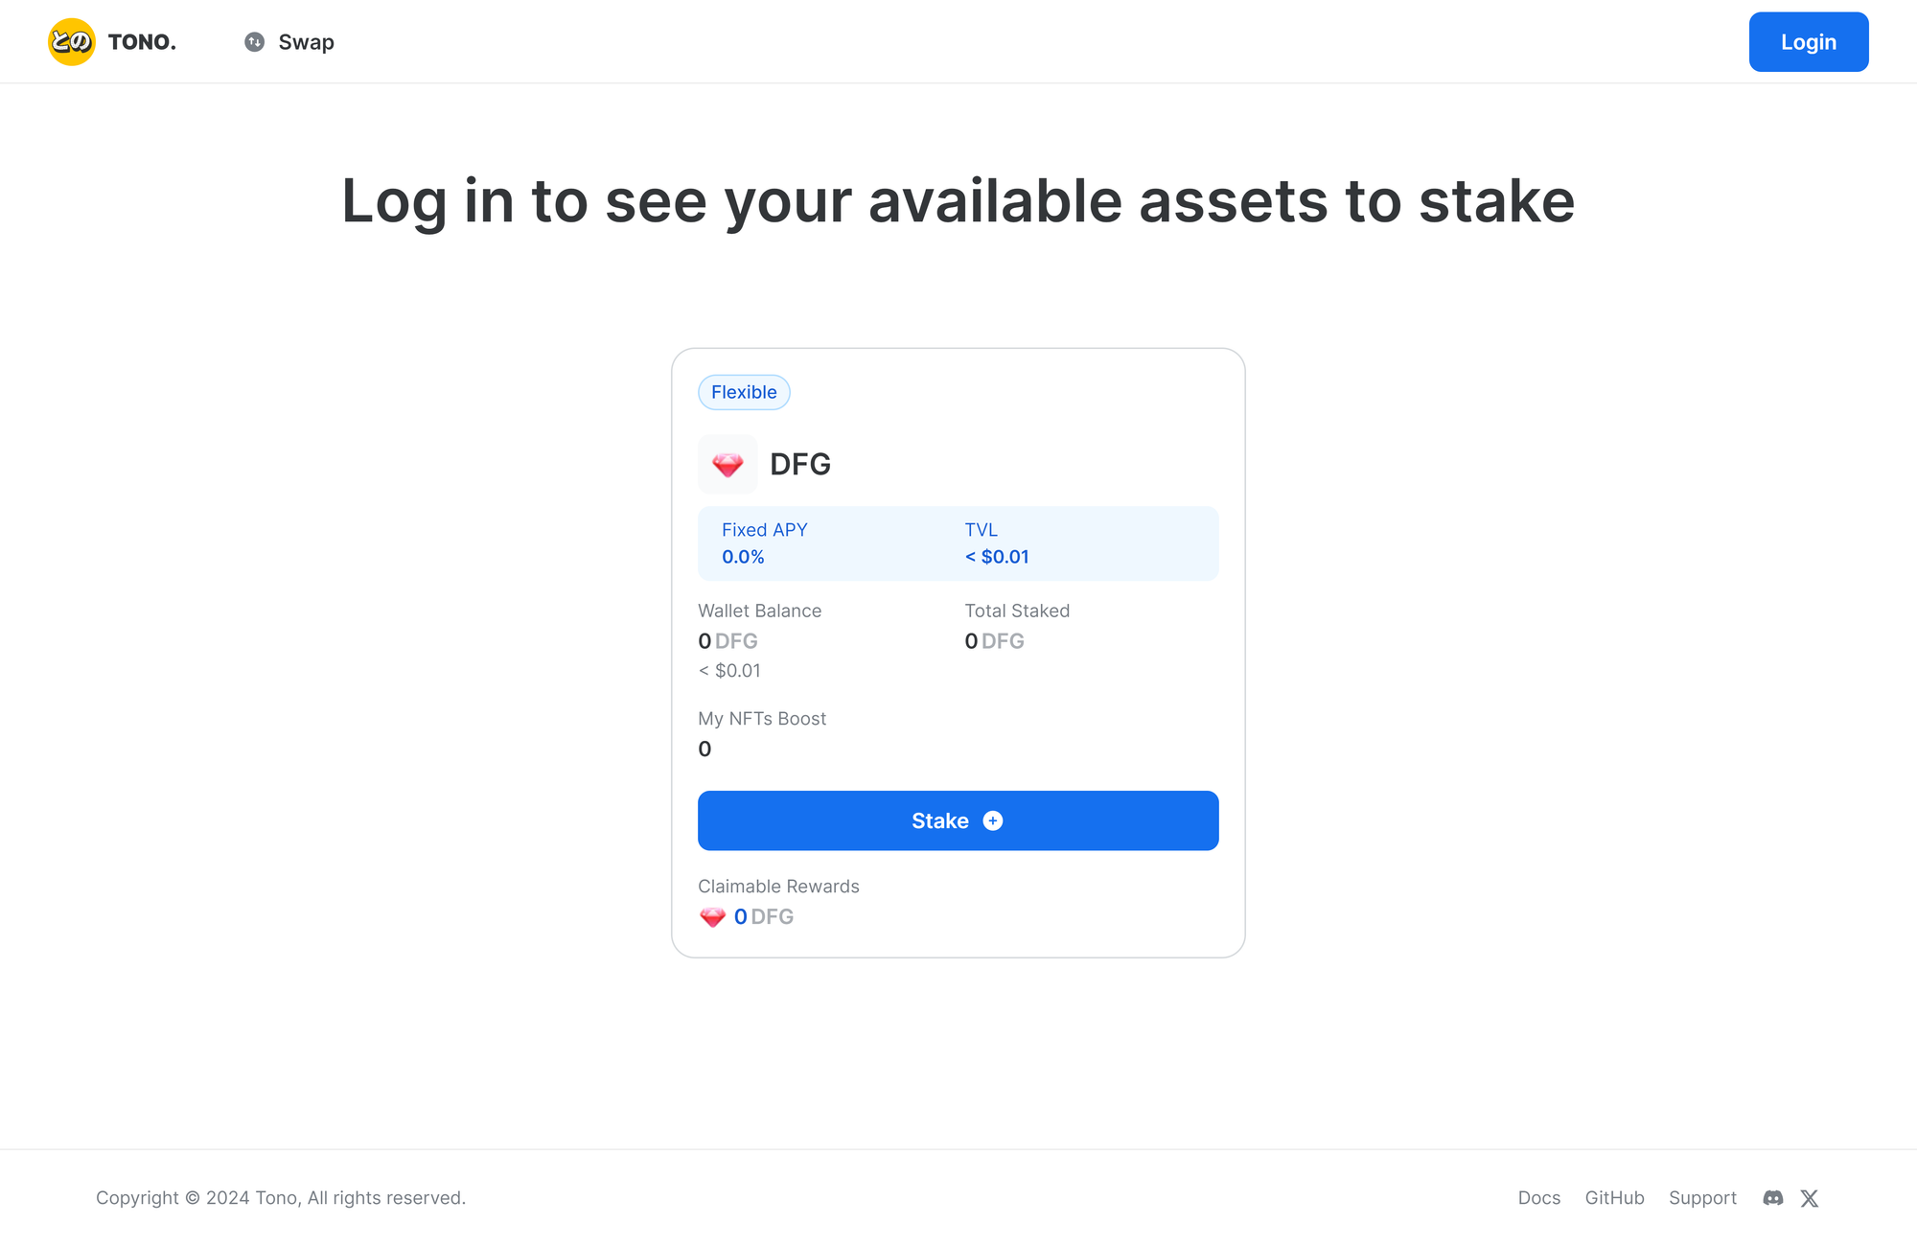The image size is (1917, 1246).
Task: Click the Flexible badge on the card
Action: pos(744,392)
